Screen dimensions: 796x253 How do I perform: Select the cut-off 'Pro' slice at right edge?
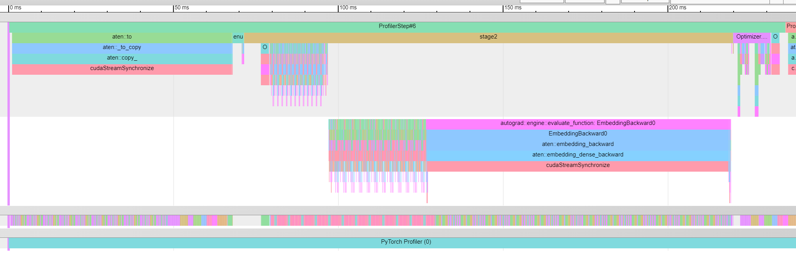tap(791, 26)
